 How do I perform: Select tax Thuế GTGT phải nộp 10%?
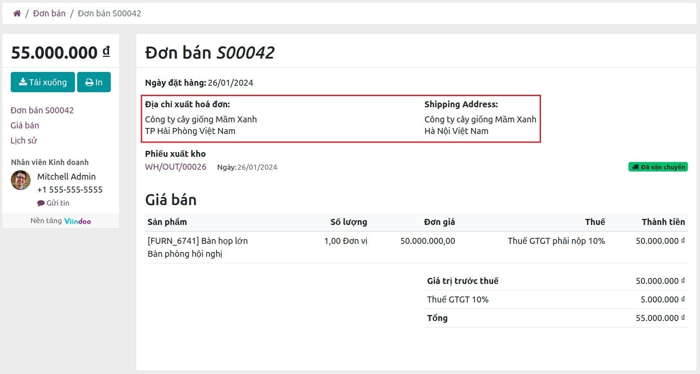coord(556,241)
